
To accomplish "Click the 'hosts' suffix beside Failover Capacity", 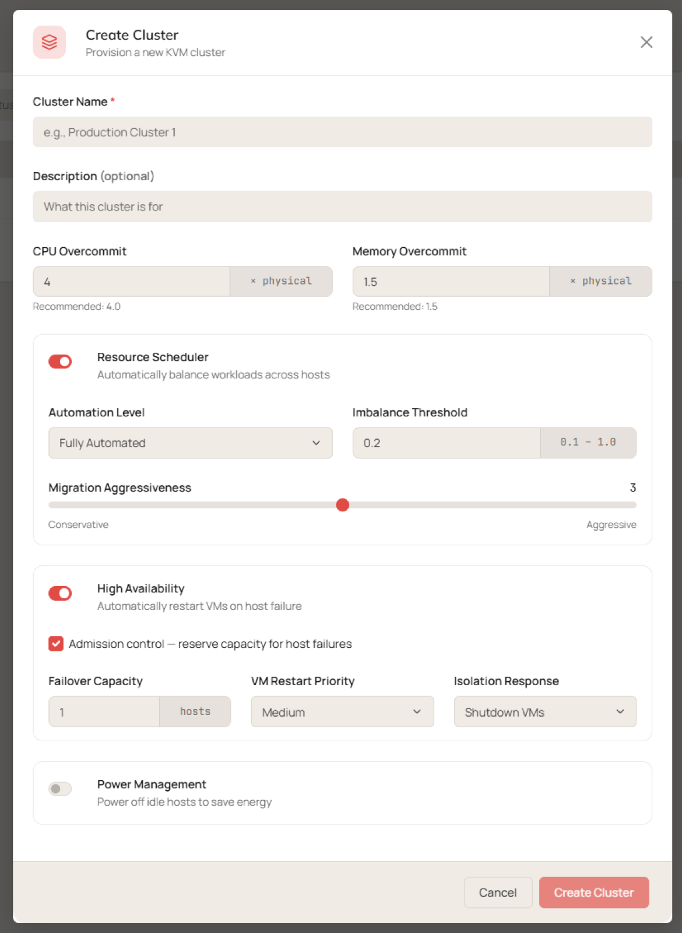I will [195, 711].
